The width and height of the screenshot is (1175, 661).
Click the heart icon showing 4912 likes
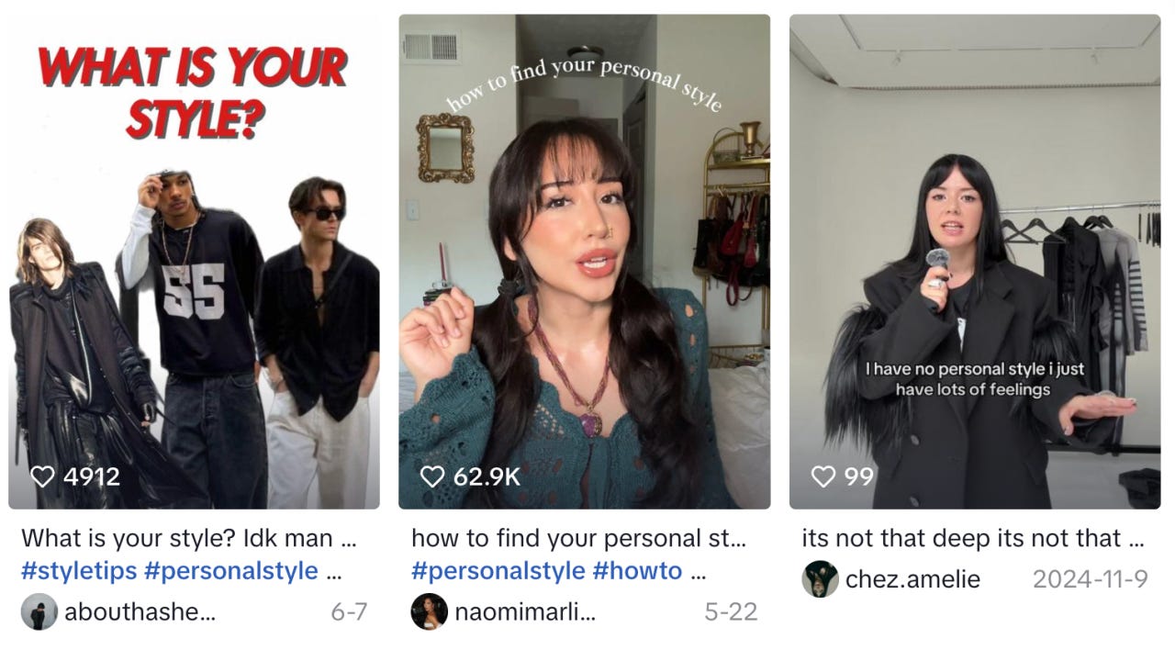(x=42, y=476)
